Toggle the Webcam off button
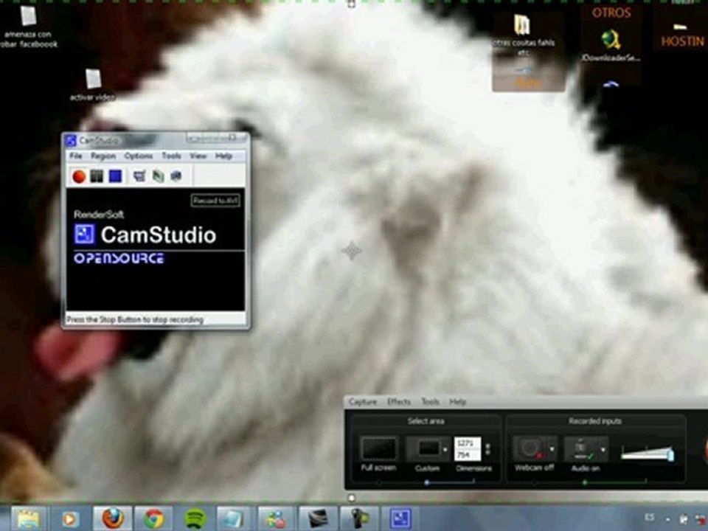This screenshot has width=708, height=531. [530, 449]
